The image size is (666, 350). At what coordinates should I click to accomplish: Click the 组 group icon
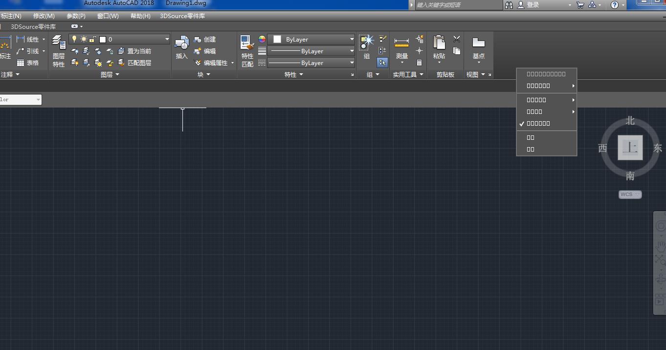coord(367,47)
